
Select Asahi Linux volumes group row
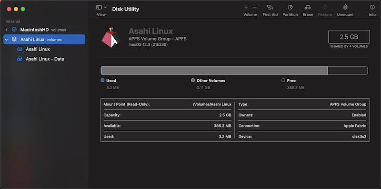click(x=44, y=40)
